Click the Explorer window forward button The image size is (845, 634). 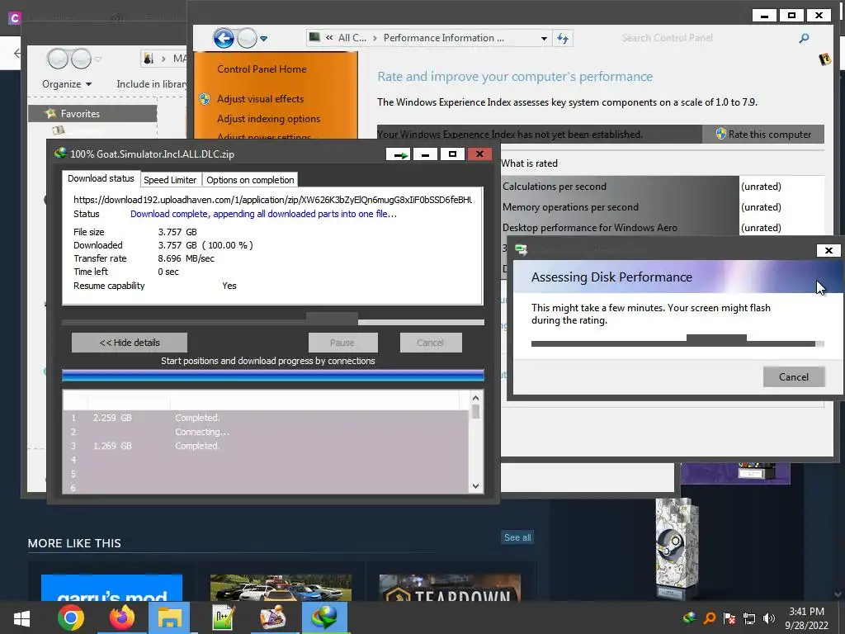coord(81,59)
